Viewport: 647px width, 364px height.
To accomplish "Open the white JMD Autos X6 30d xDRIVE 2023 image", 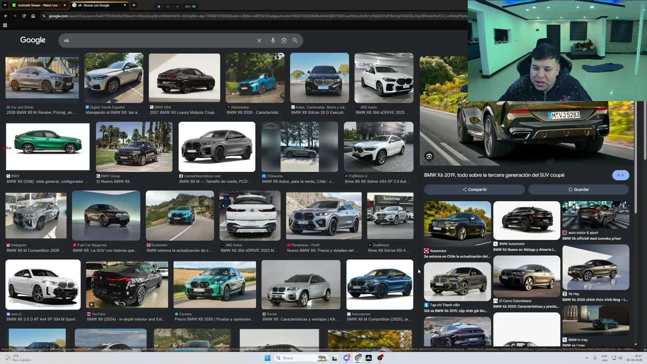I will pyautogui.click(x=384, y=78).
